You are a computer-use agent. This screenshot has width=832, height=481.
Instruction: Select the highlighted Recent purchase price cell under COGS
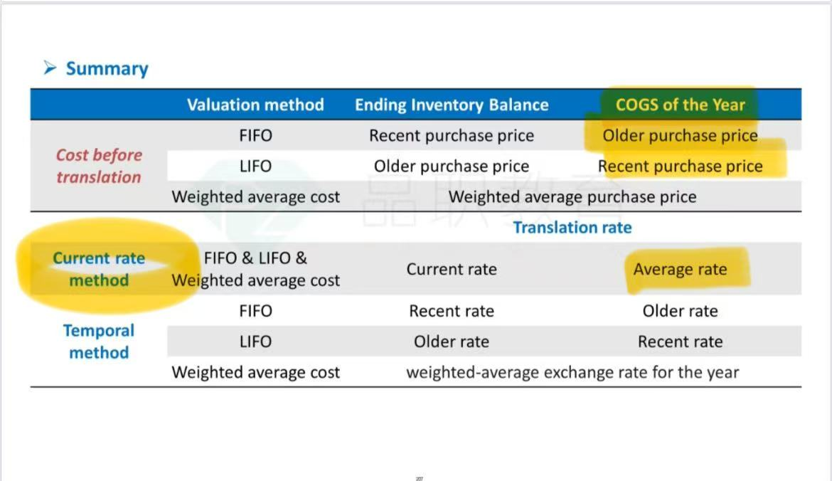(x=681, y=166)
